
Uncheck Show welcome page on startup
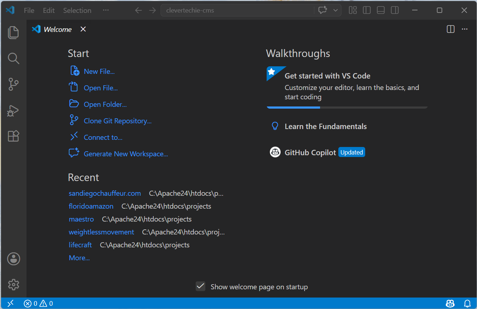(200, 286)
